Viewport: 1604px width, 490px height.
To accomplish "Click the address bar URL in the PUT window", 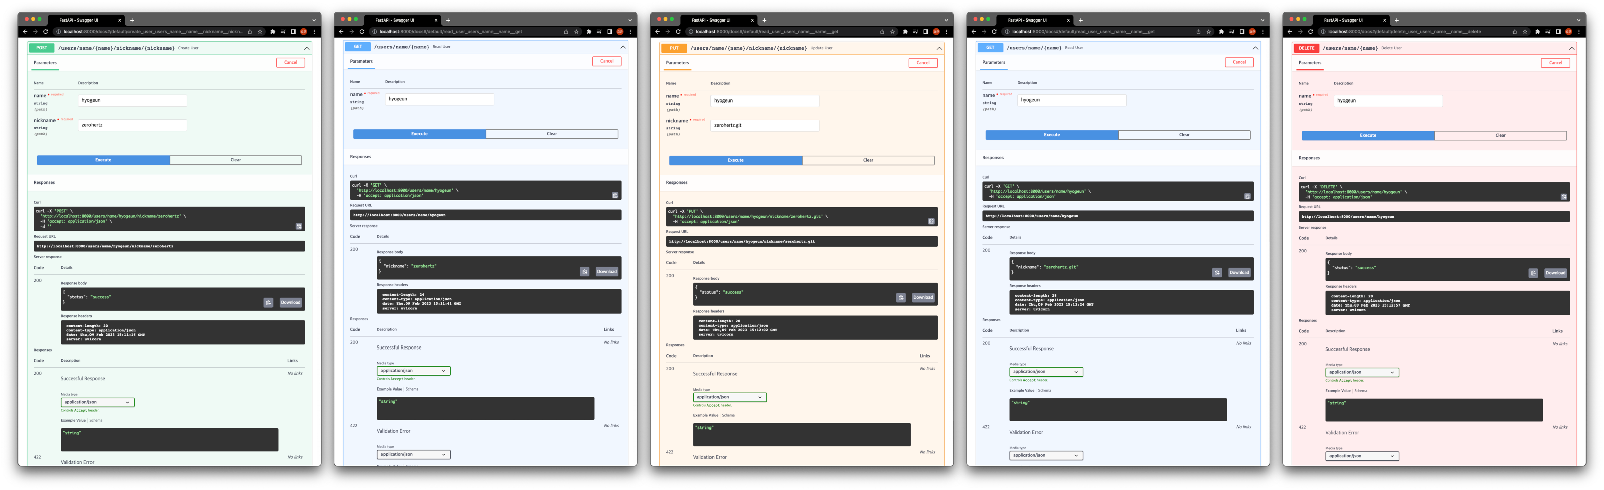I will 767,32.
